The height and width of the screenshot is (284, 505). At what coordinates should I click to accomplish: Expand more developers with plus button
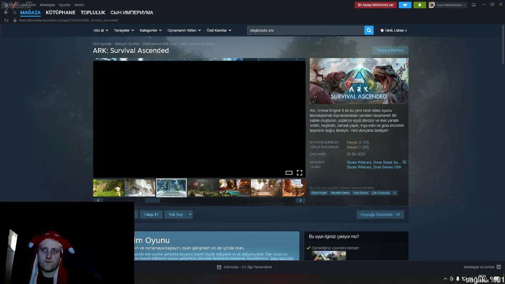click(404, 162)
